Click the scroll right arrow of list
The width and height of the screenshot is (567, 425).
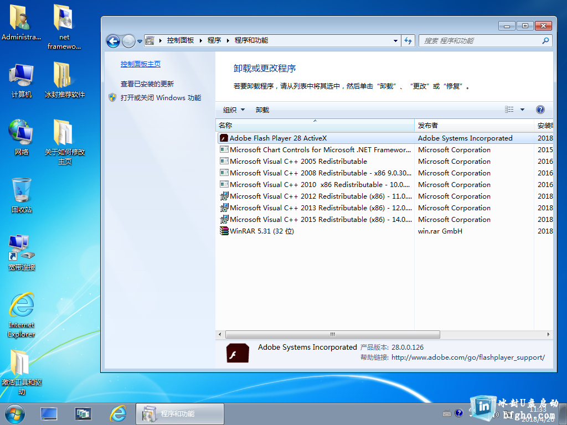549,334
